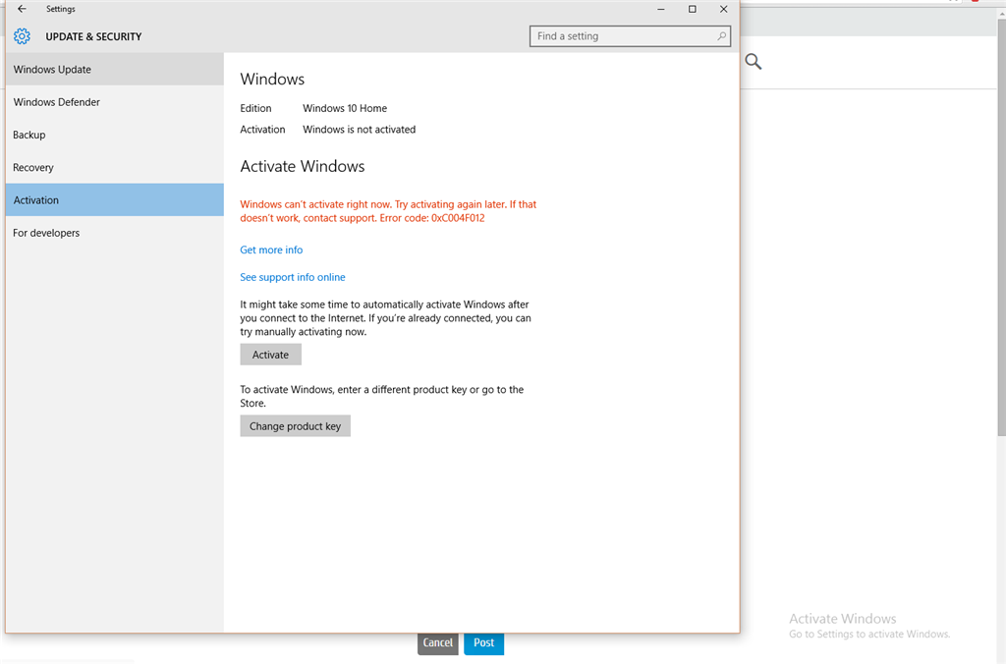The image size is (1006, 664).
Task: Focus the Find a setting search box
Action: point(630,36)
